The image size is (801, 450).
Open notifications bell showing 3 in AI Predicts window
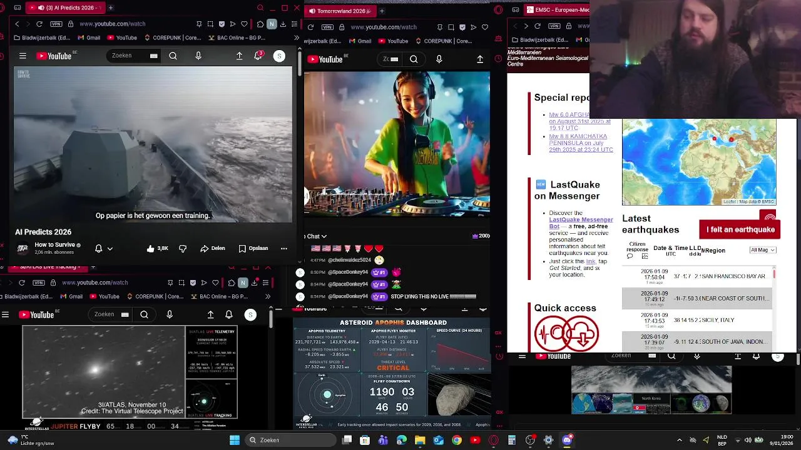(258, 56)
